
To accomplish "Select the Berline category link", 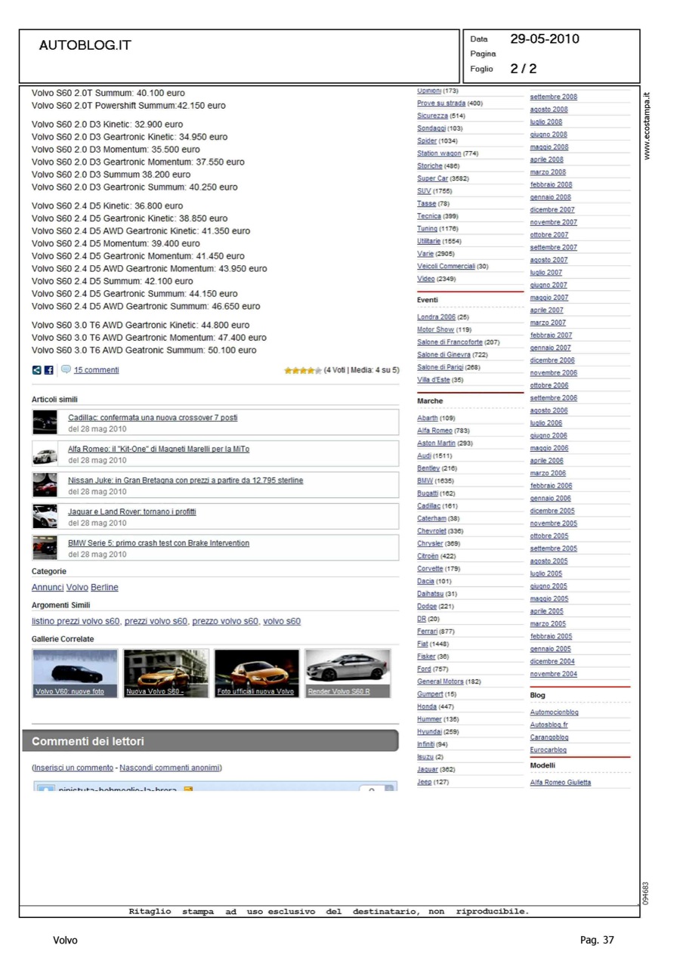I will pos(104,588).
